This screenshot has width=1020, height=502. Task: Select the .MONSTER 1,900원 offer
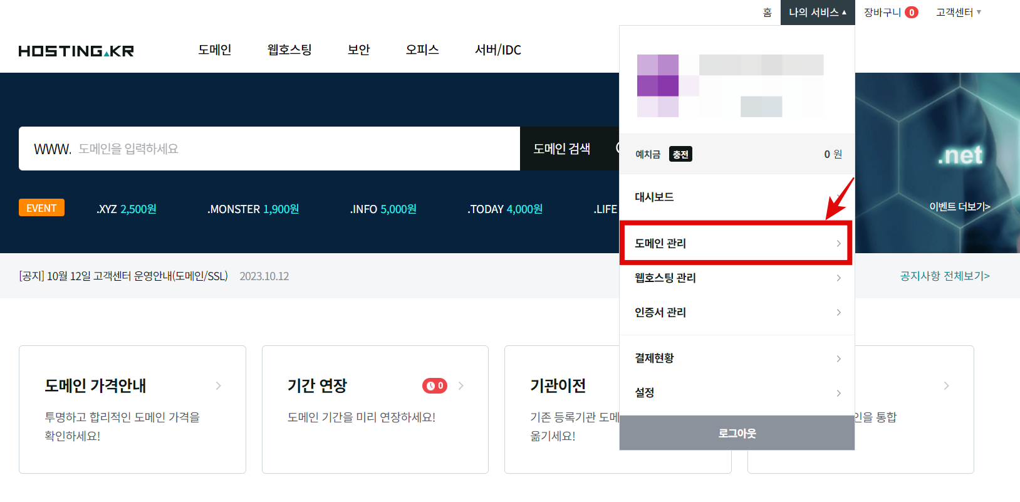point(253,209)
